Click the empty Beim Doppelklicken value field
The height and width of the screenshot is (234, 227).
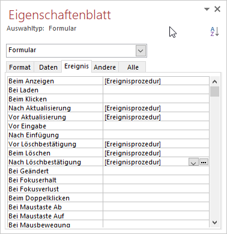(x=156, y=198)
